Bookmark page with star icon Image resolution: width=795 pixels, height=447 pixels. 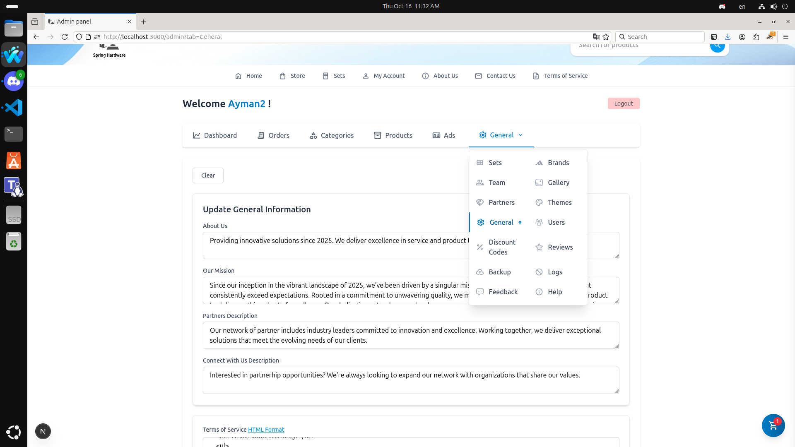tap(606, 37)
